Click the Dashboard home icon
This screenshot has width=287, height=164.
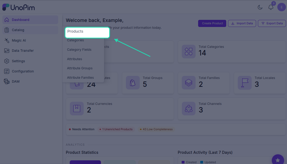(7, 20)
